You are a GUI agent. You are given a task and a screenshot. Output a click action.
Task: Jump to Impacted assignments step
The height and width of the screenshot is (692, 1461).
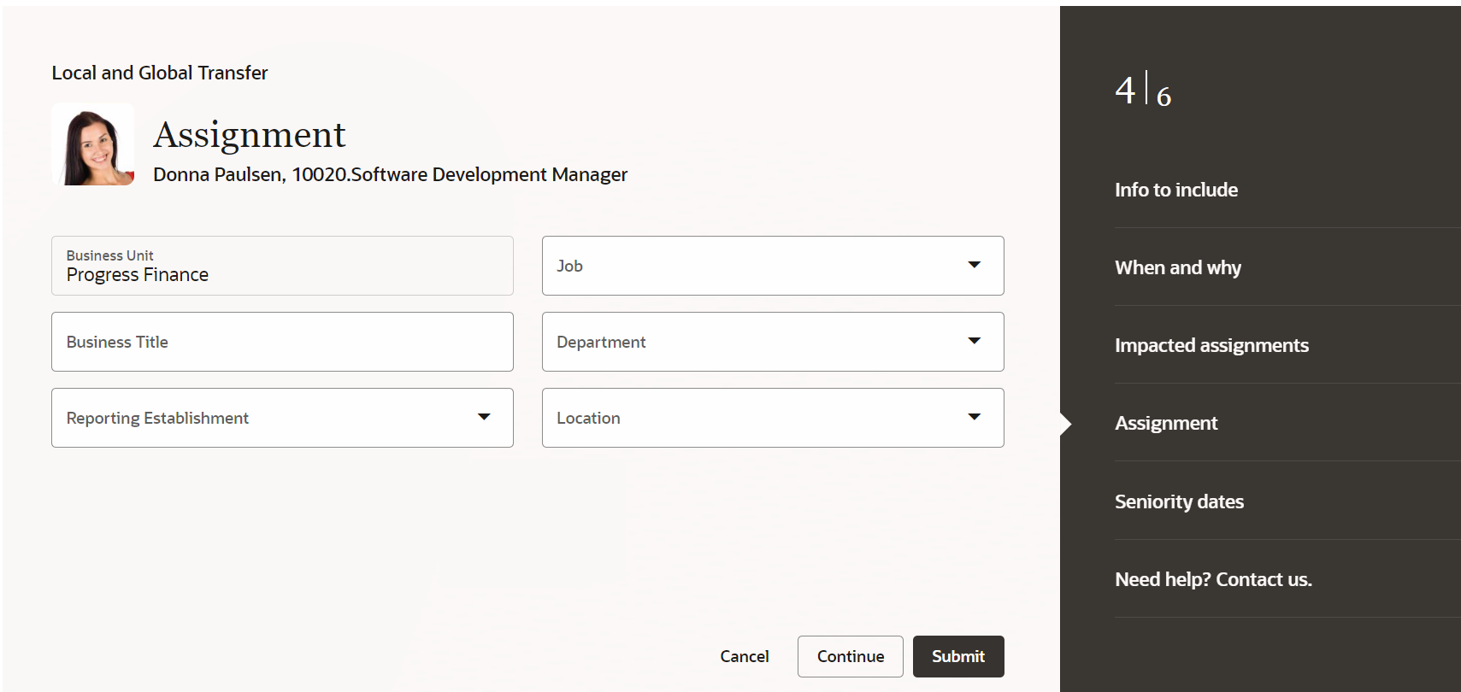[1211, 345]
